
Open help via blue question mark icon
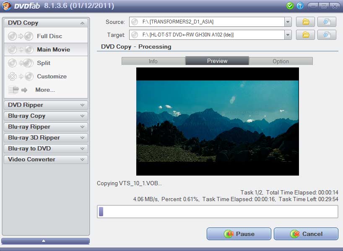coord(300,6)
